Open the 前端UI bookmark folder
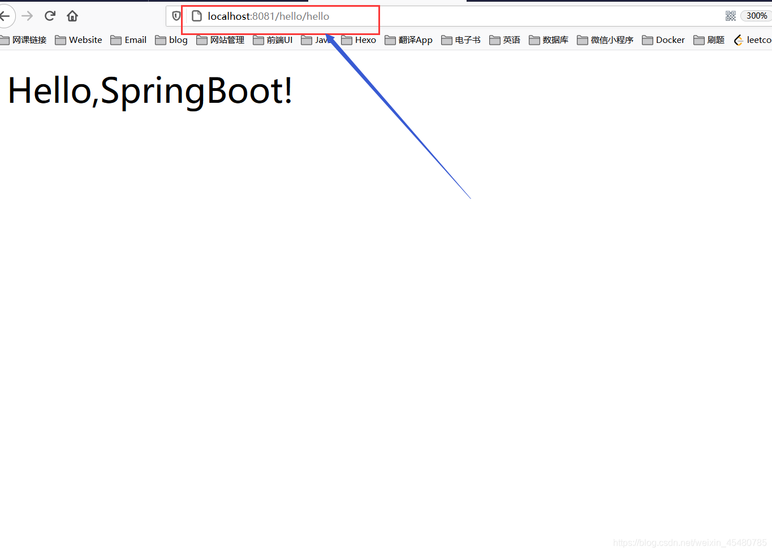 273,40
